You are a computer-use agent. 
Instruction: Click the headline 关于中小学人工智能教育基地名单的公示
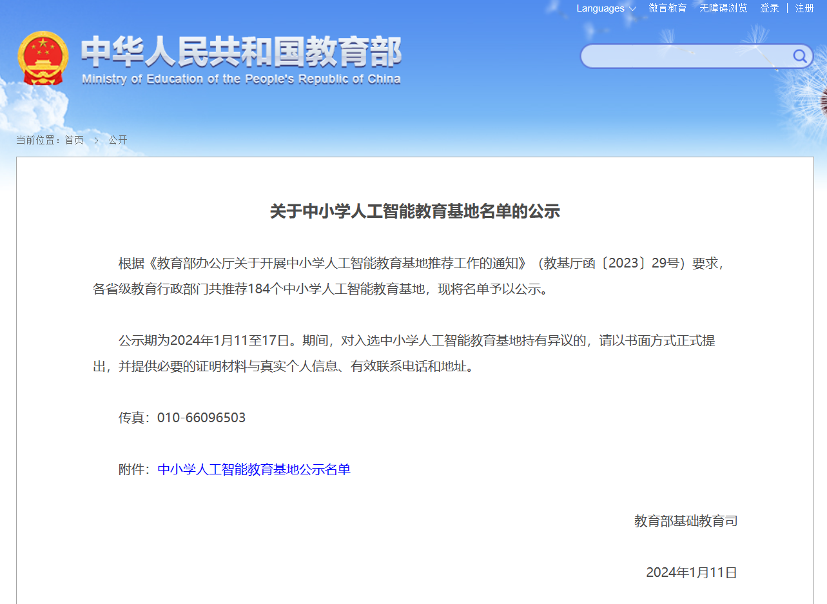(413, 211)
